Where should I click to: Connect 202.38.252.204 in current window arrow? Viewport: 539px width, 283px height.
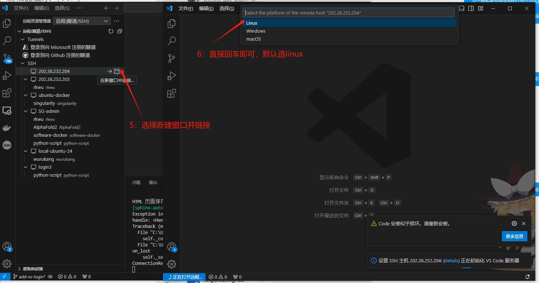[x=109, y=71]
